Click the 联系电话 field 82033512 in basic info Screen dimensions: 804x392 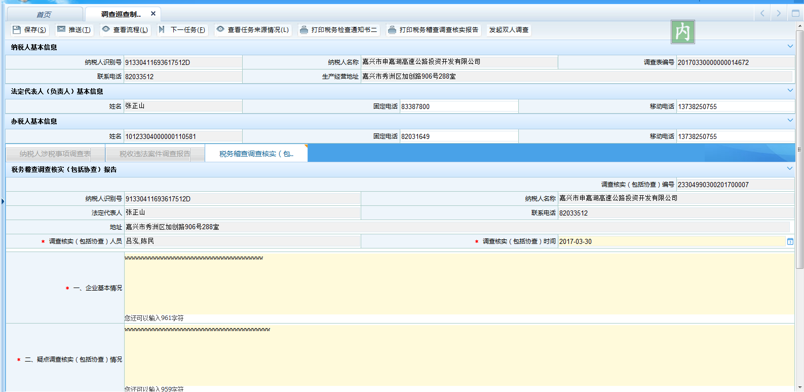tap(183, 77)
